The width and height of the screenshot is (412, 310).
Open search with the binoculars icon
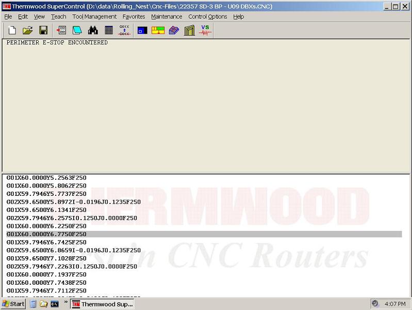(93, 30)
